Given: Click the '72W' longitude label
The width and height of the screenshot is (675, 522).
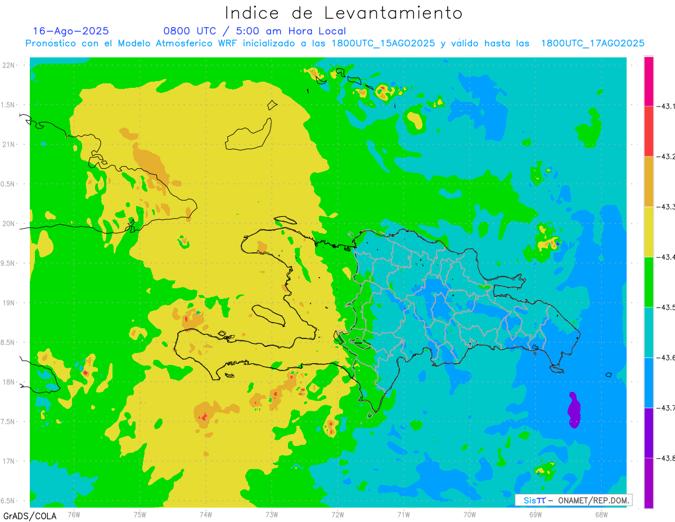Looking at the screenshot, I should (337, 514).
